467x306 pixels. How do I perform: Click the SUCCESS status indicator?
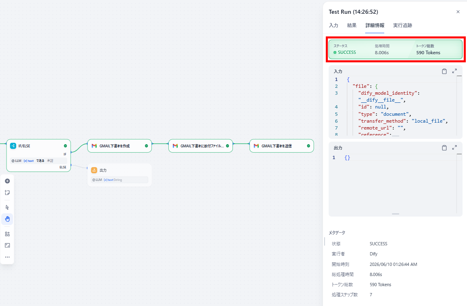345,52
